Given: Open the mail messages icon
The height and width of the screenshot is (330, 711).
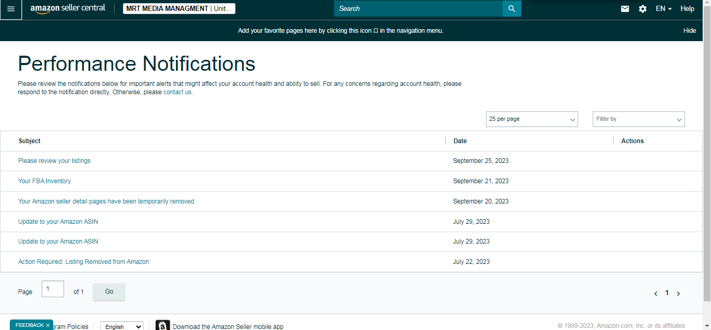Looking at the screenshot, I should click(625, 9).
